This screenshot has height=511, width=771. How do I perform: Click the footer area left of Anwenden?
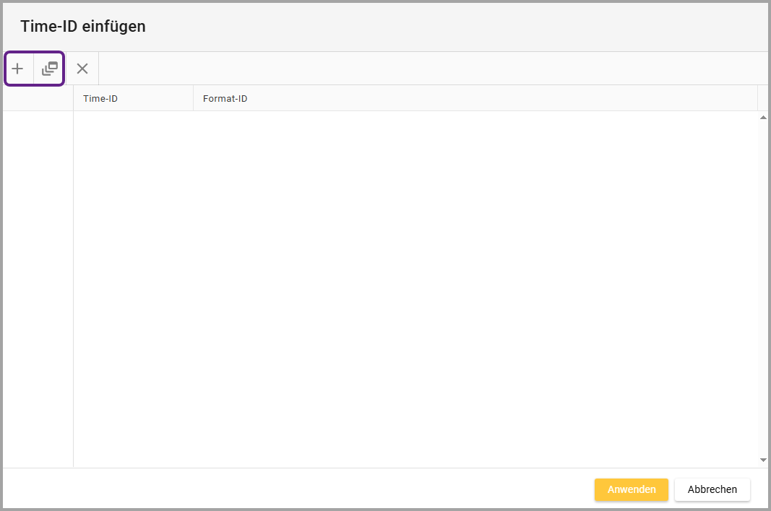[289, 489]
